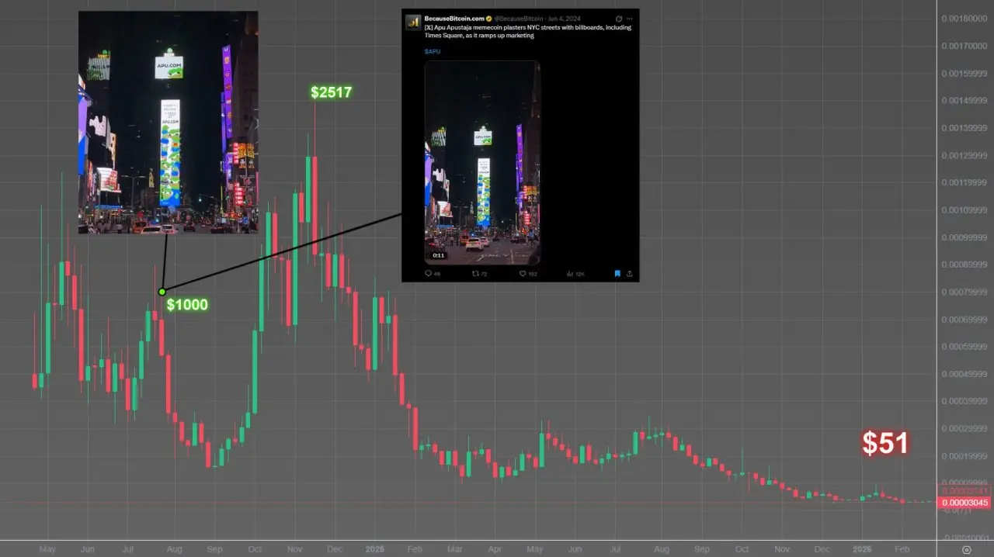The image size is (994, 557).
Task: Click the first Dec label on time axis
Action: coord(335,549)
